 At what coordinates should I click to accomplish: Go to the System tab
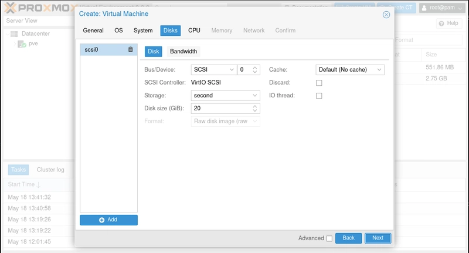(x=143, y=31)
